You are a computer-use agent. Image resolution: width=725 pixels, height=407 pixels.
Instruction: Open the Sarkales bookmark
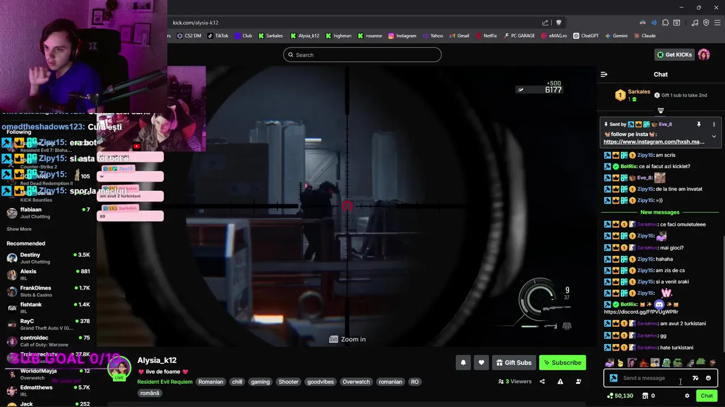click(x=271, y=36)
